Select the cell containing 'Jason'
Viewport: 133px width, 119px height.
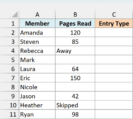pos(37,96)
